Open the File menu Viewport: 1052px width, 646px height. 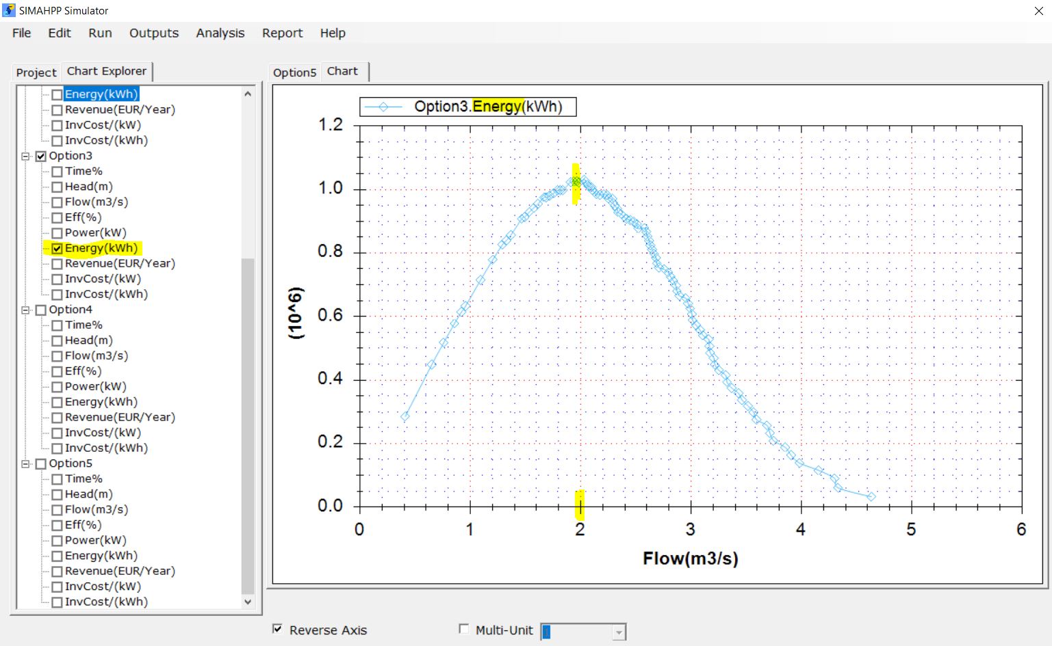pos(21,33)
